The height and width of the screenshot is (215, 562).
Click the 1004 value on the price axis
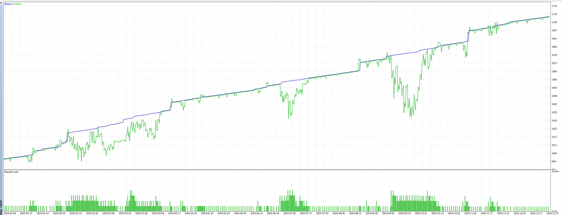click(554, 153)
